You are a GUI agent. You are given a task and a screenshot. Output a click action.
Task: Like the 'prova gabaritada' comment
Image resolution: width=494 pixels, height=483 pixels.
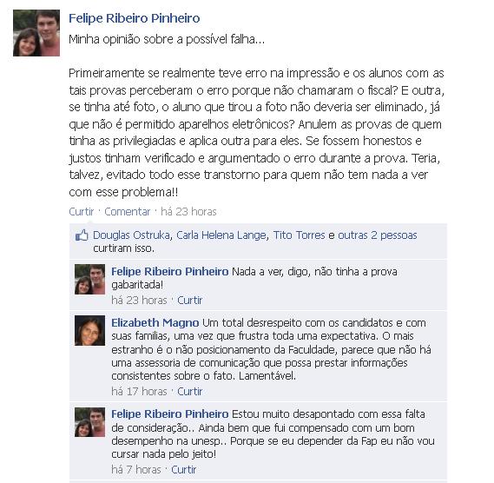(x=189, y=301)
